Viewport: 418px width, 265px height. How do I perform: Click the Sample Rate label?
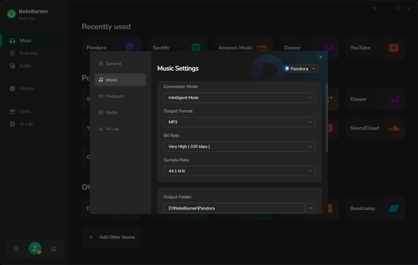[176, 160]
